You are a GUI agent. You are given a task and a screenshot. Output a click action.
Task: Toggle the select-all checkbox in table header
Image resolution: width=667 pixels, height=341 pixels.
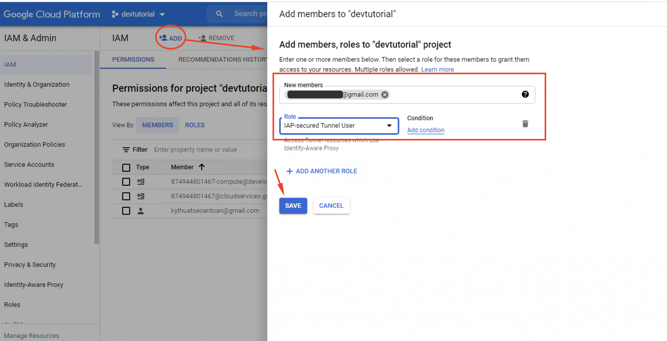[x=126, y=167]
